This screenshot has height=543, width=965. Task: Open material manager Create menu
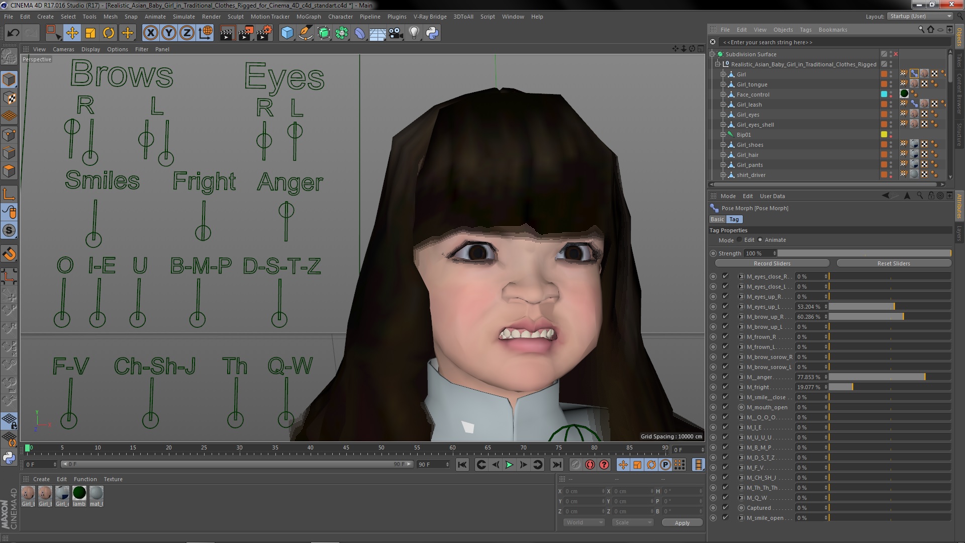tap(41, 479)
